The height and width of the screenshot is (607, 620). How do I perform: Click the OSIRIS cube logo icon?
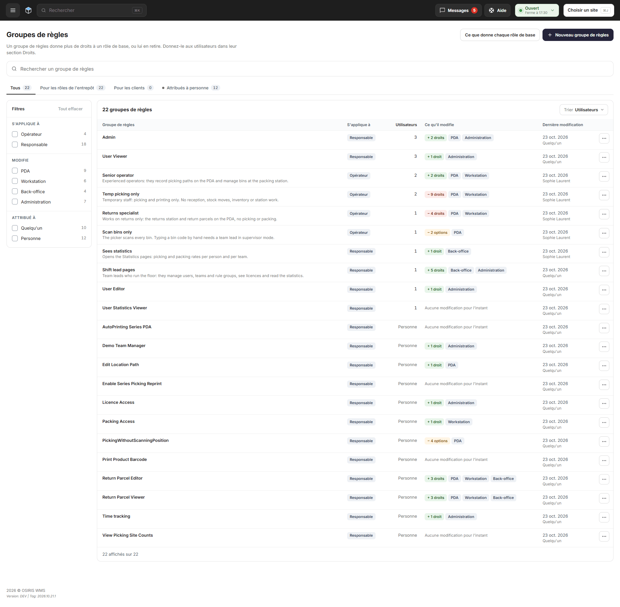28,10
